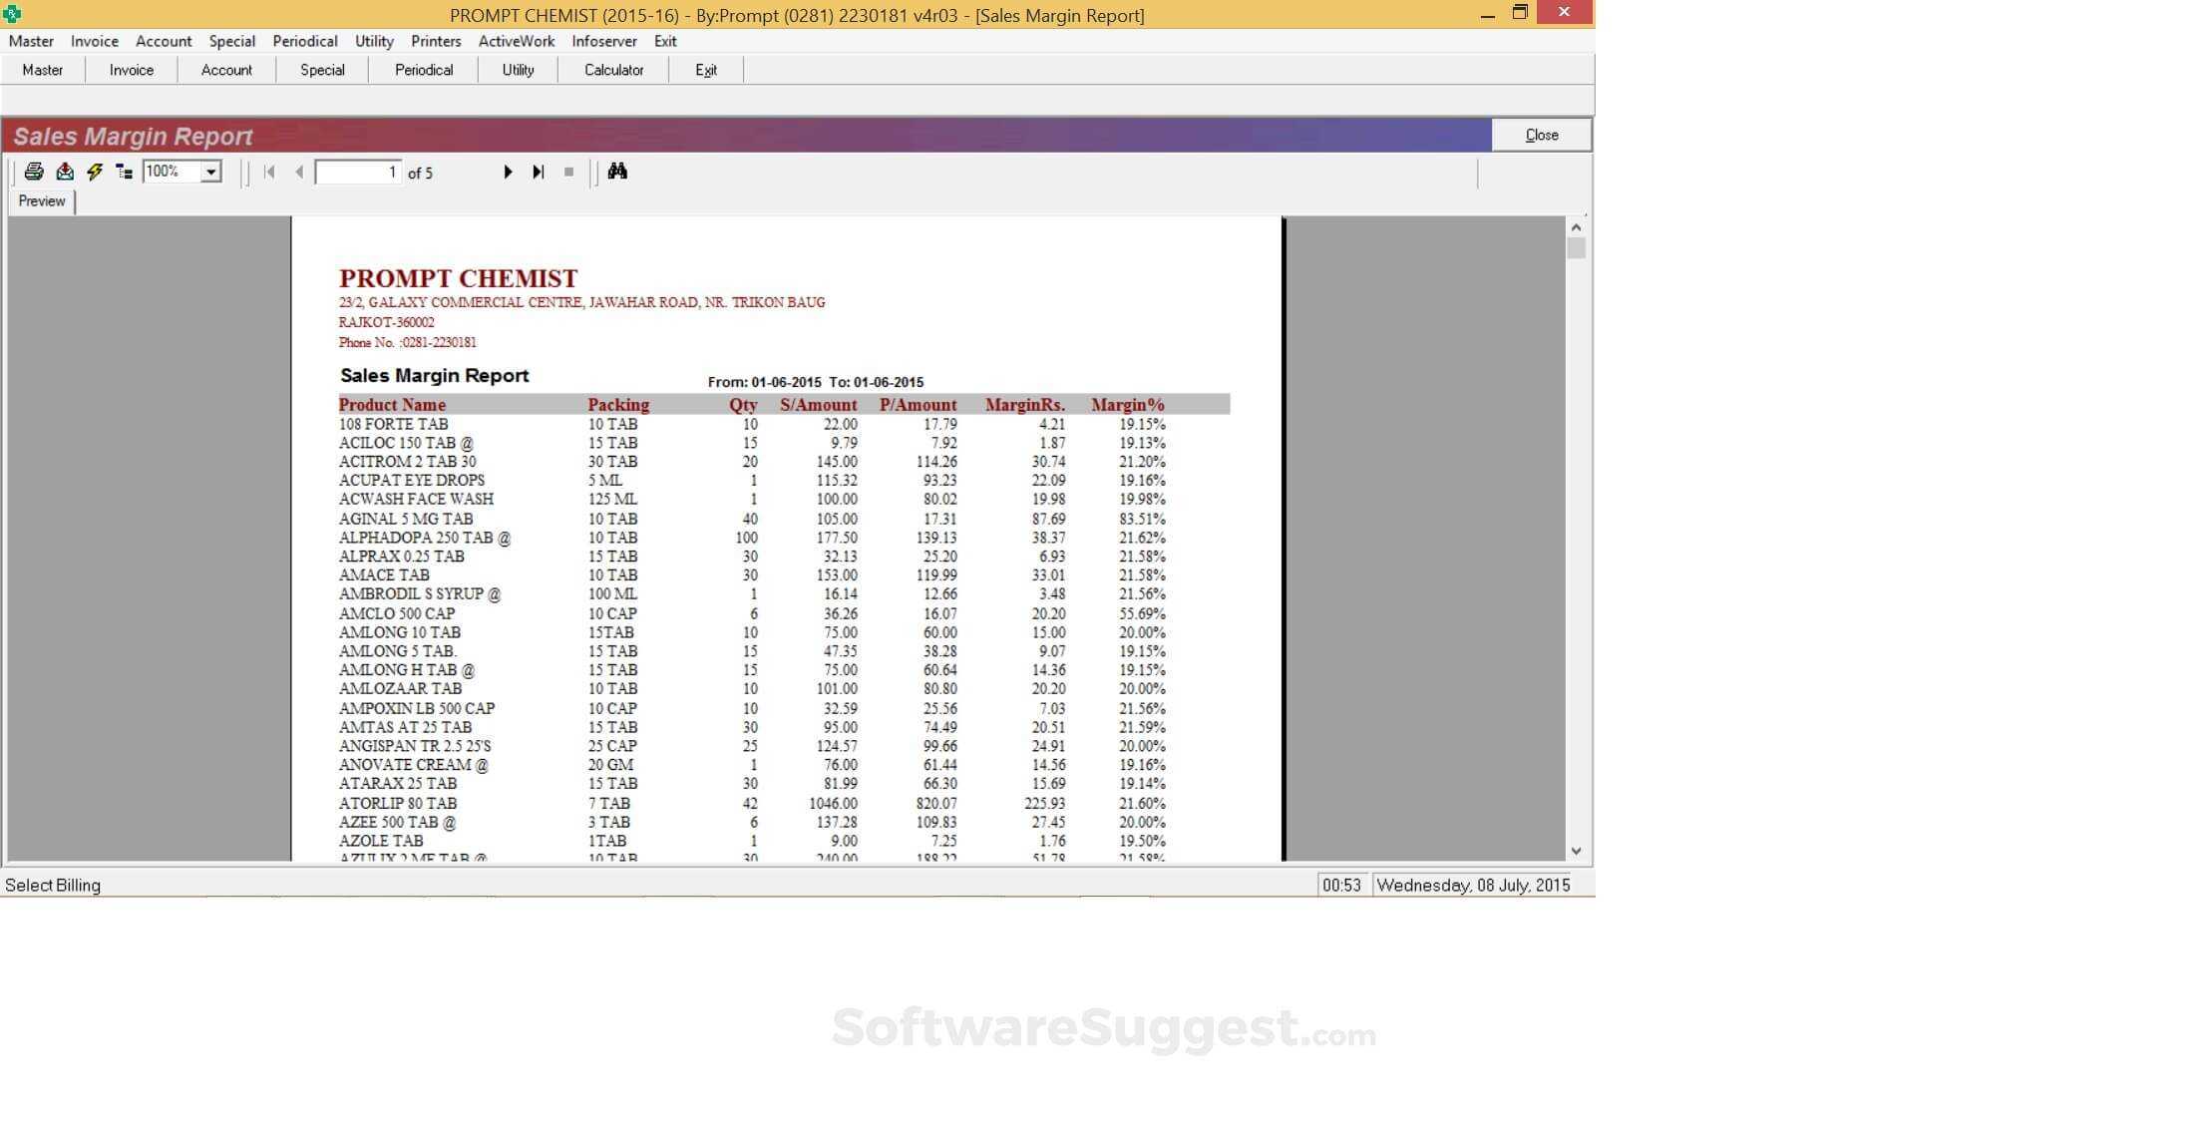Click the Invoice toolbar button
This screenshot has width=2208, height=1125.
pyautogui.click(x=132, y=70)
